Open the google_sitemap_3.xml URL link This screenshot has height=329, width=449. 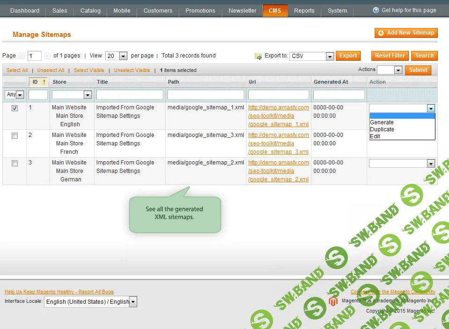pyautogui.click(x=278, y=152)
